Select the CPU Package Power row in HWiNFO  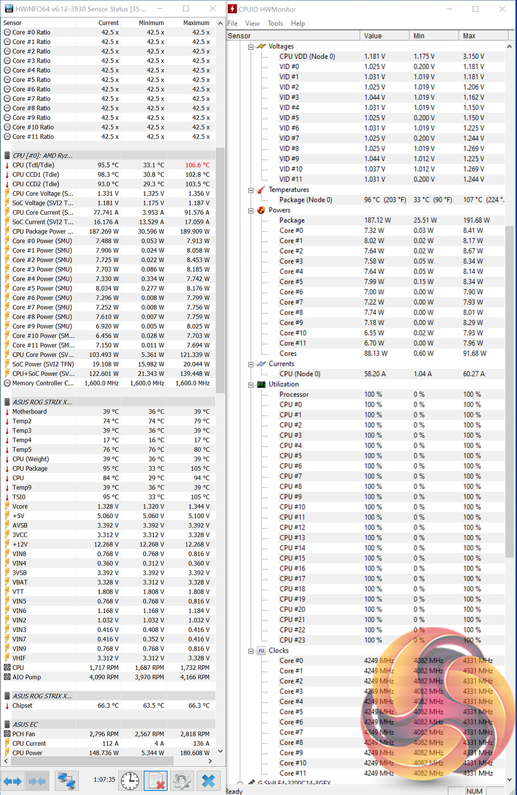108,231
